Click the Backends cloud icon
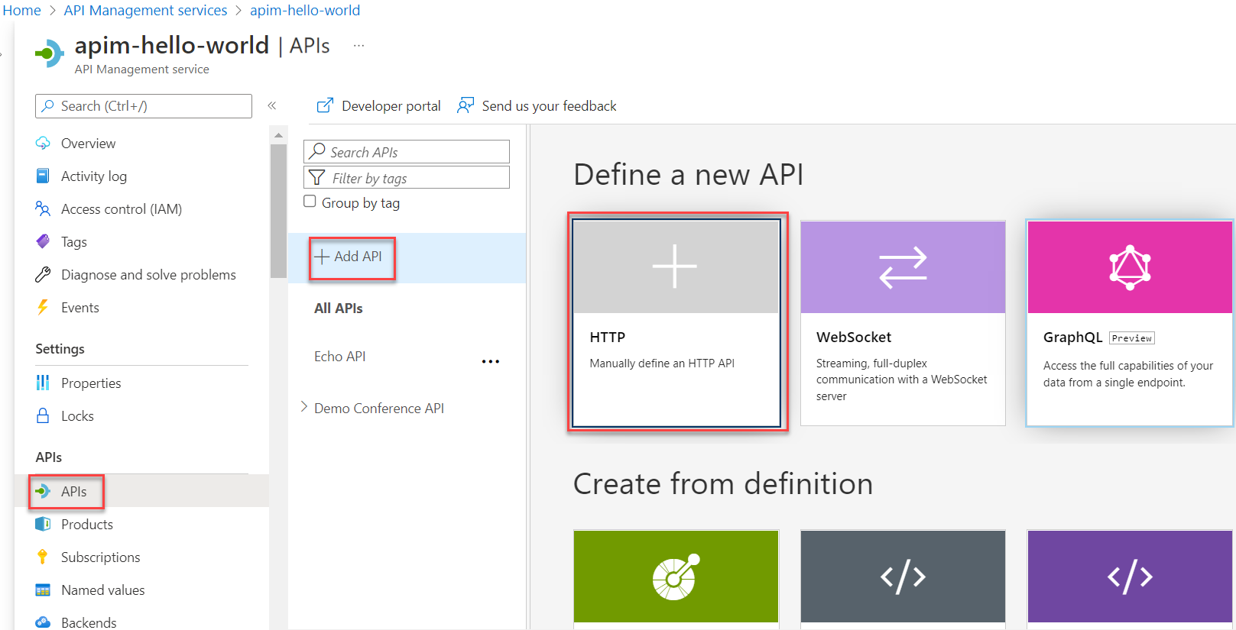 coord(43,622)
